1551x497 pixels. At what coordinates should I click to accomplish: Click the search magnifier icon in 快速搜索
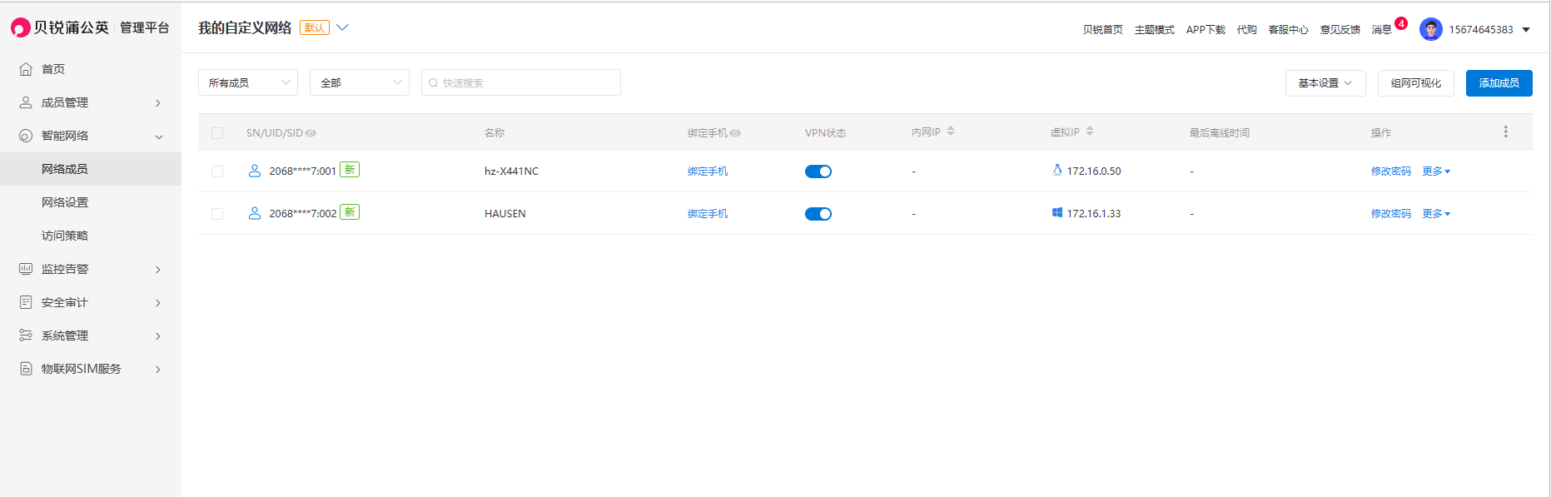click(433, 83)
